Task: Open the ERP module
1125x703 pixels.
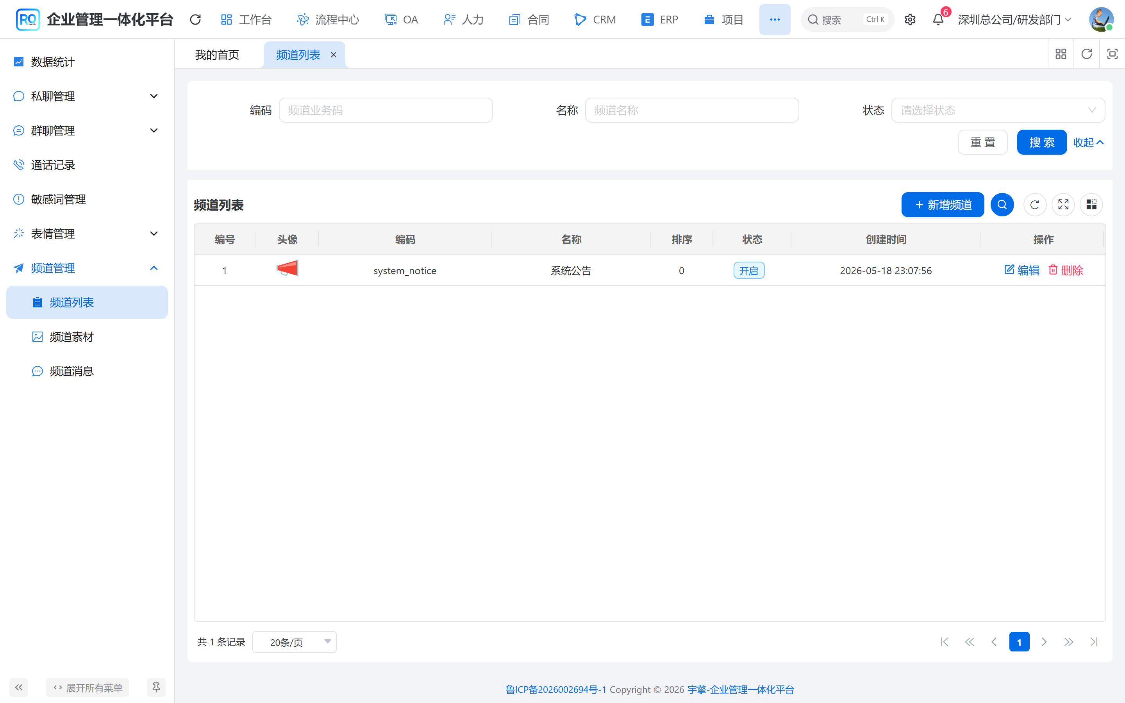Action: pos(660,20)
